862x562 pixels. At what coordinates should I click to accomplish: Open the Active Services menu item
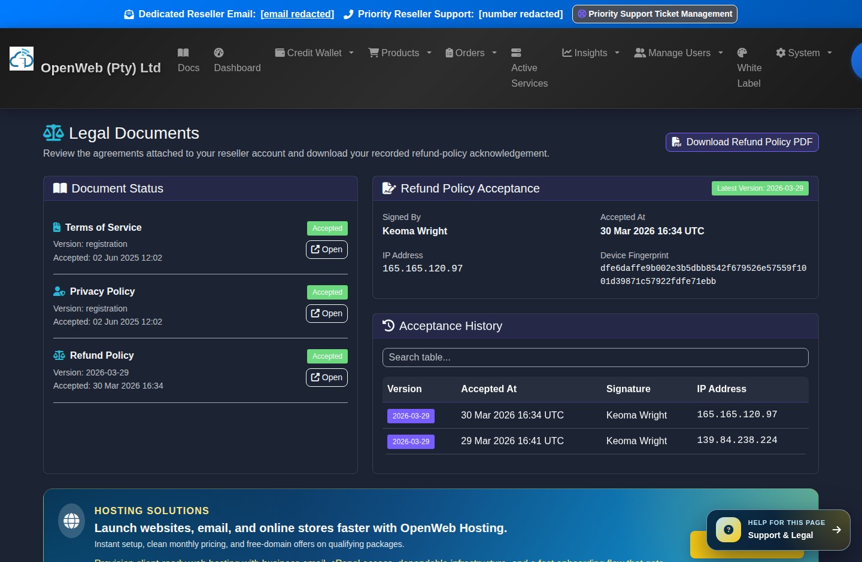[x=530, y=68]
